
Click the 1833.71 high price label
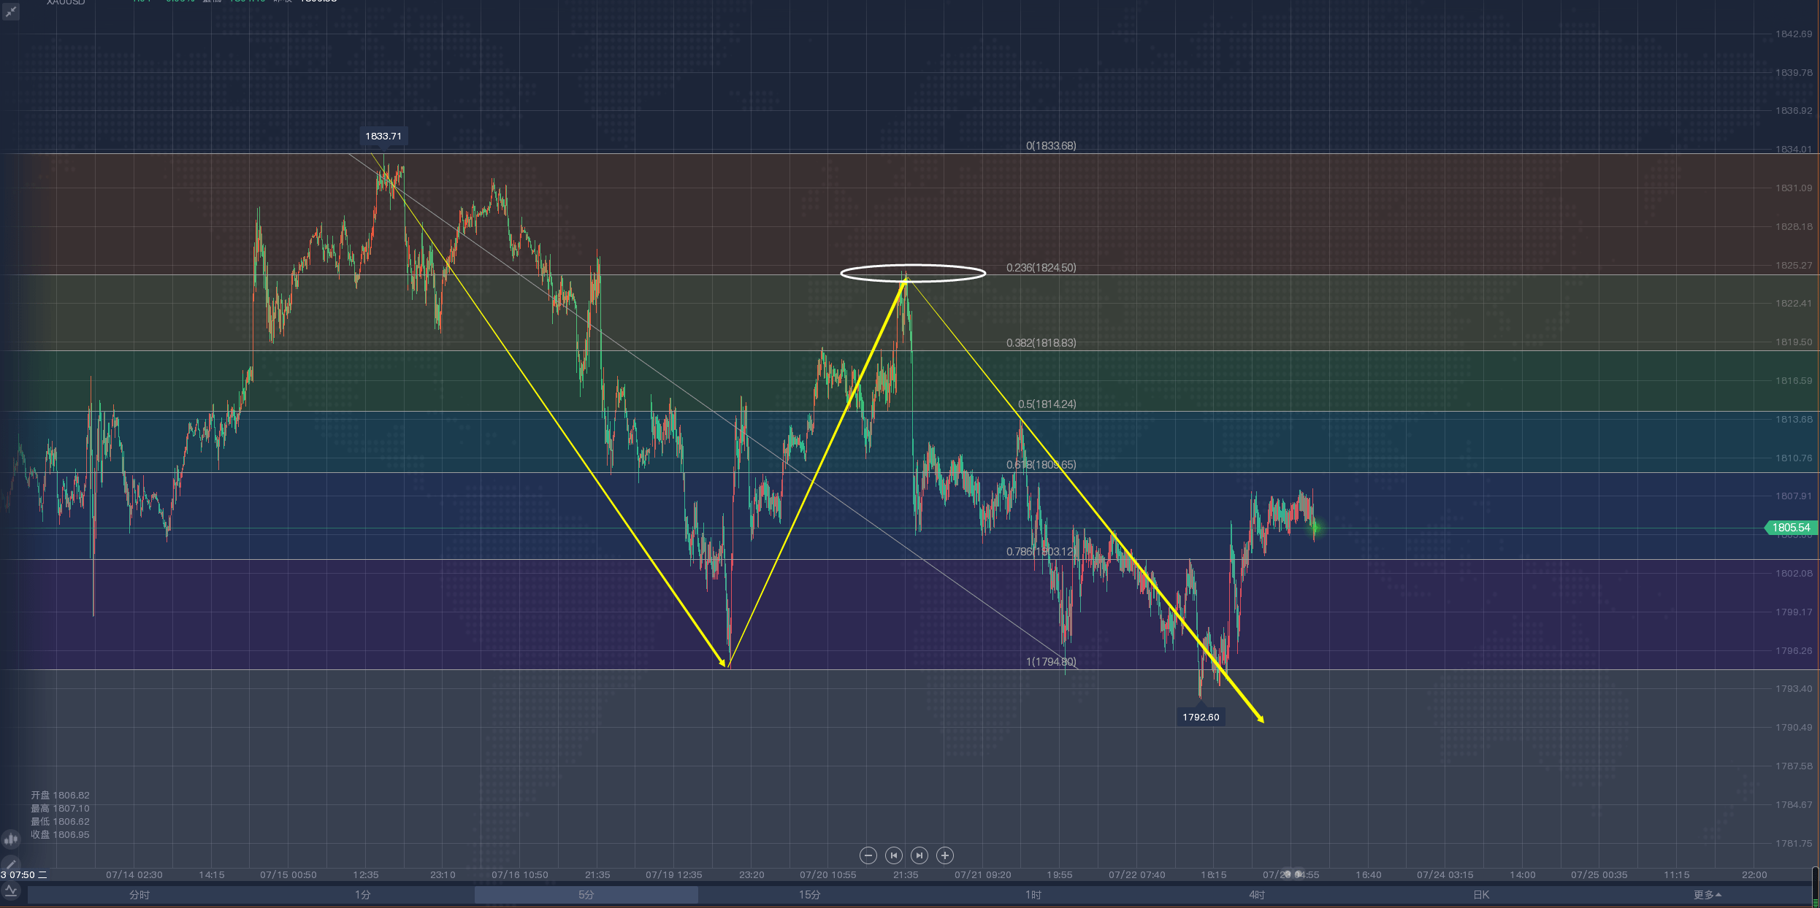[383, 136]
